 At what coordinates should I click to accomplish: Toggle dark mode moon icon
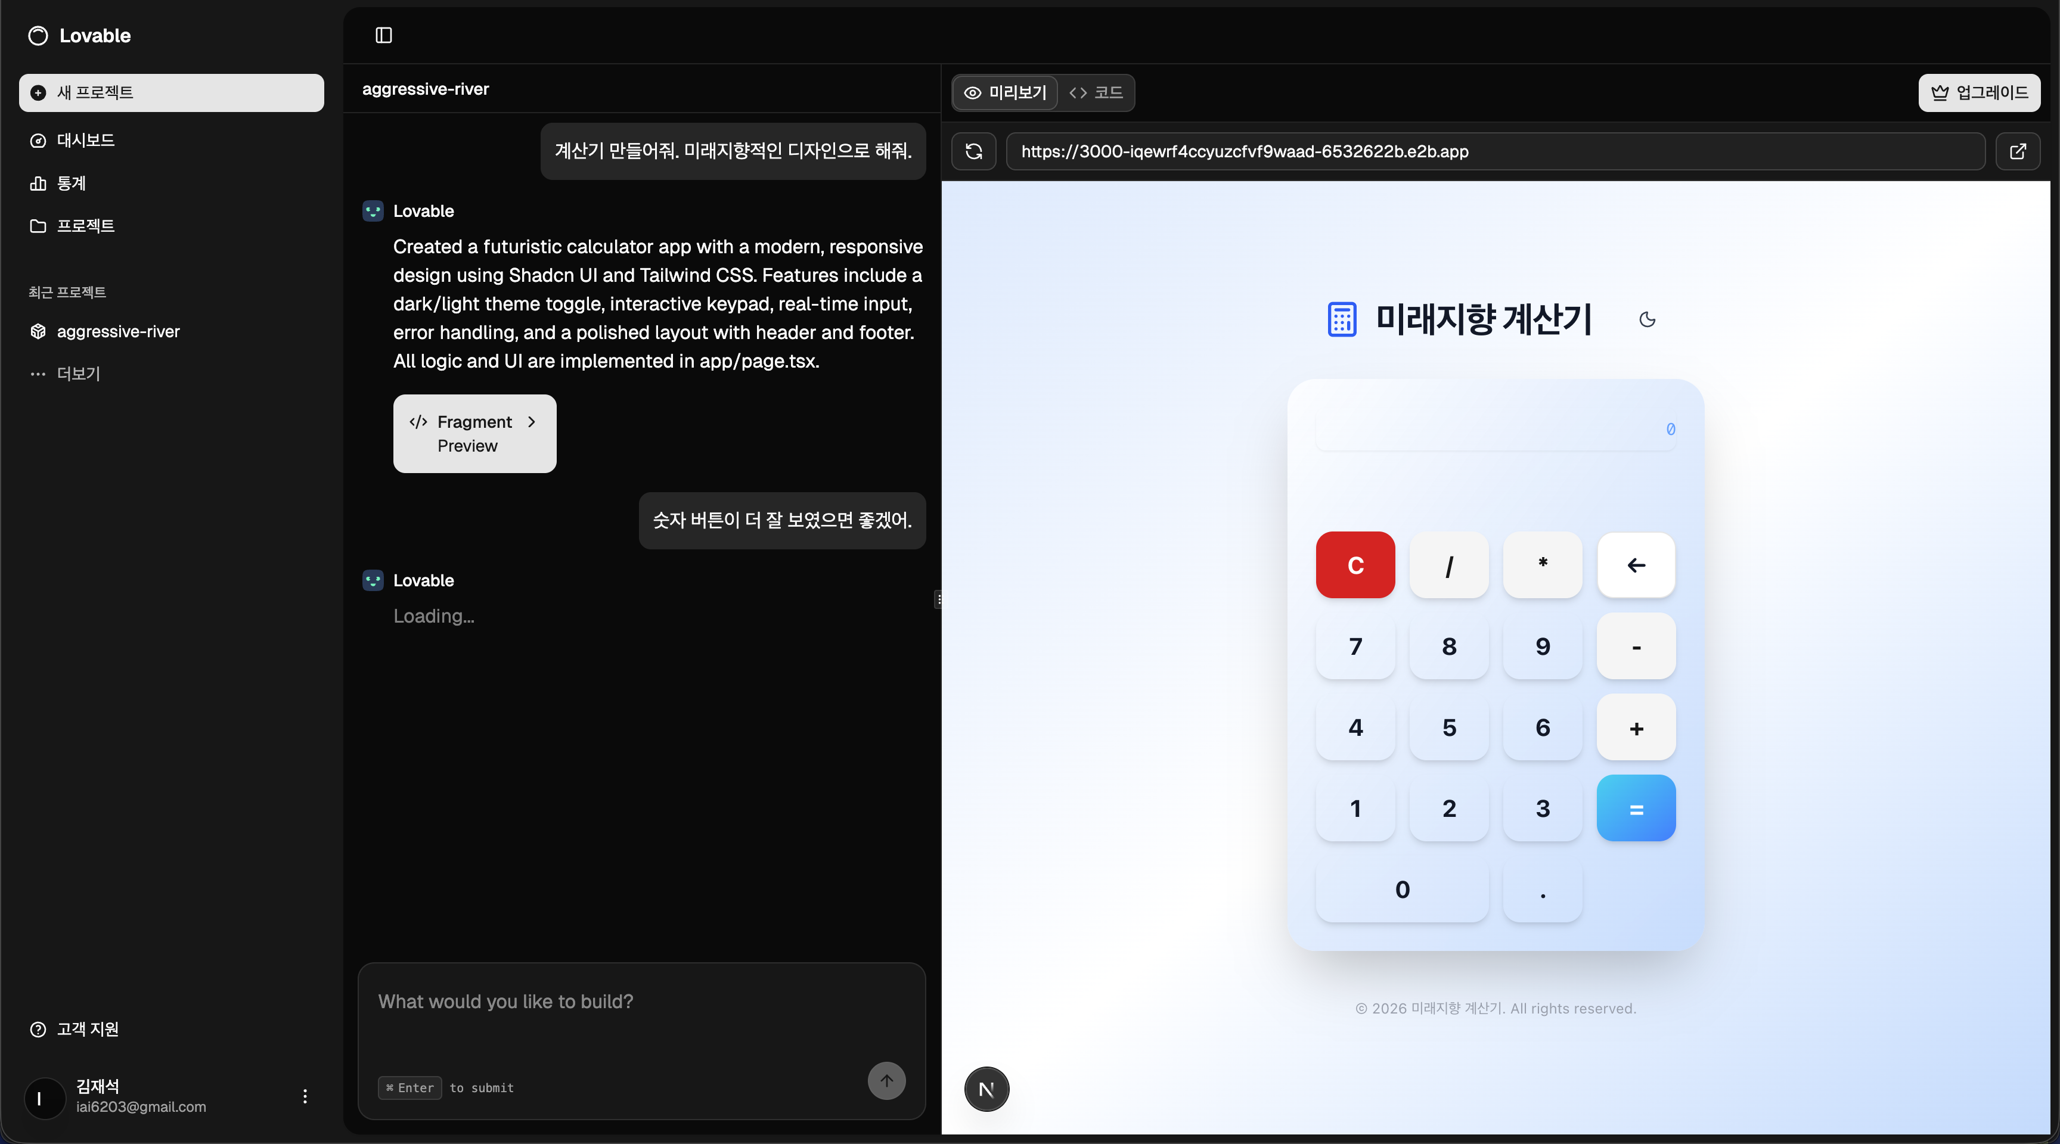coord(1646,320)
